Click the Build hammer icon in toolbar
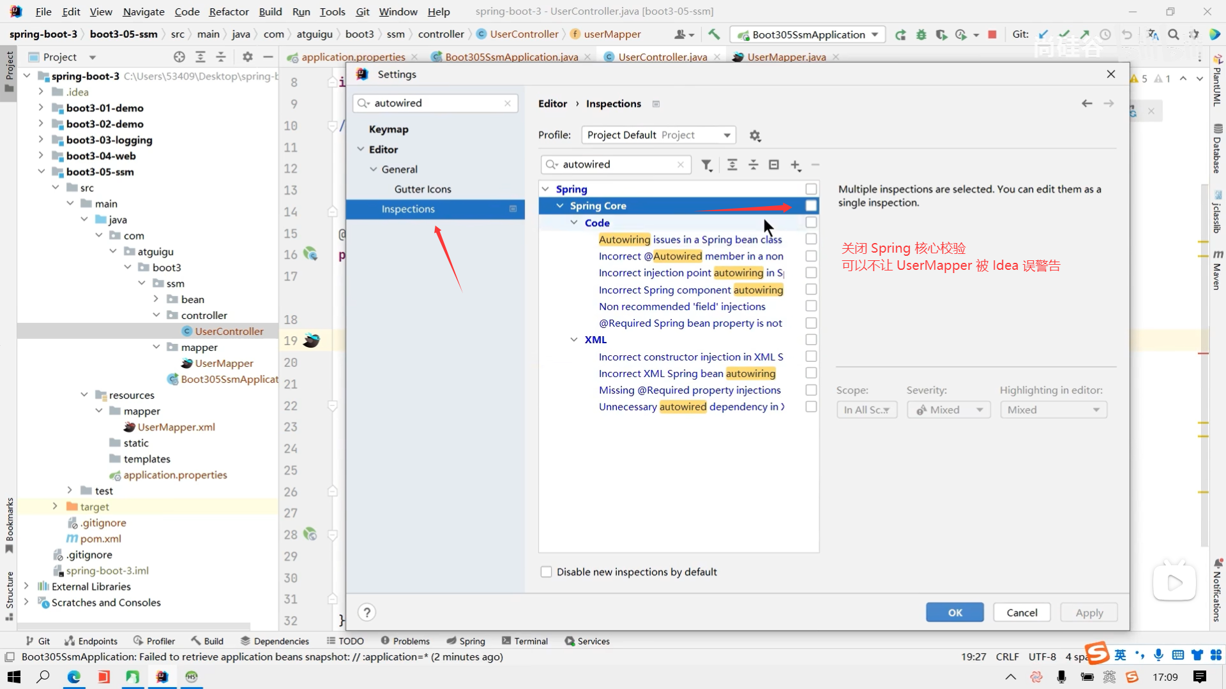Screen dimensions: 1226x689 tap(714, 34)
